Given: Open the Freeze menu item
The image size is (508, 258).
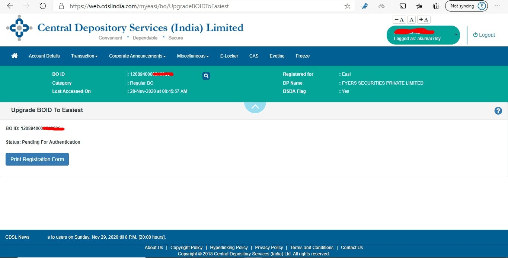Looking at the screenshot, I should pyautogui.click(x=303, y=56).
